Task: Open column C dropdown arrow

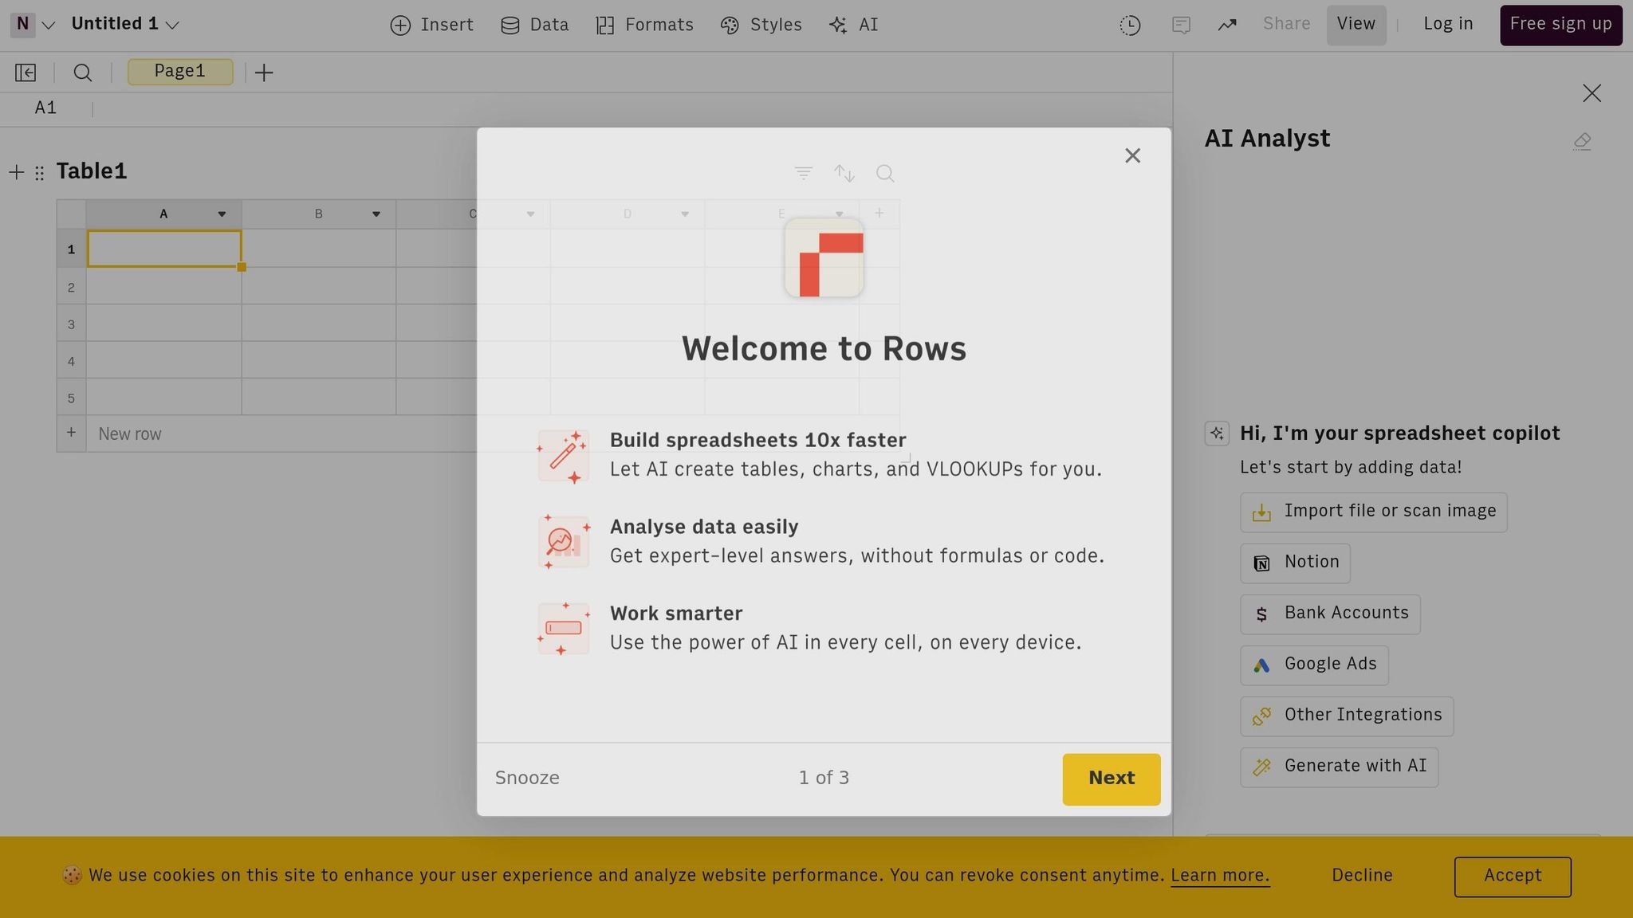Action: [x=530, y=214]
